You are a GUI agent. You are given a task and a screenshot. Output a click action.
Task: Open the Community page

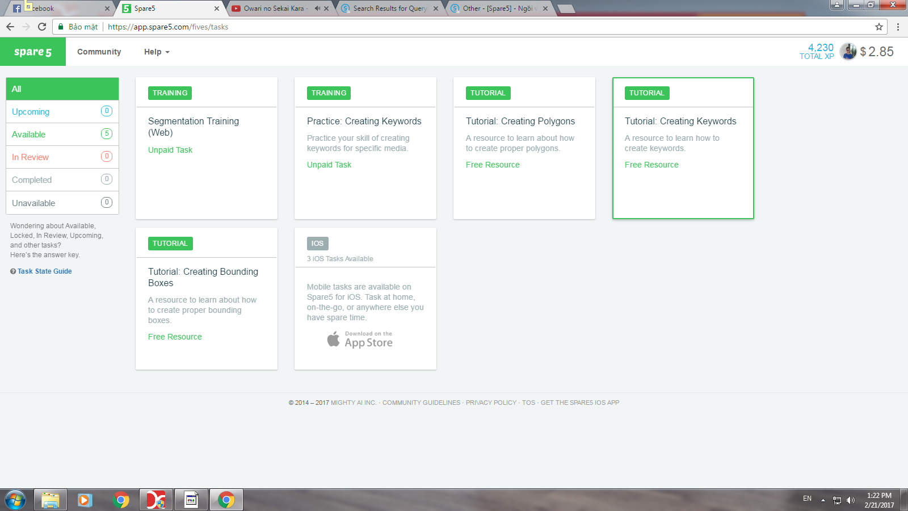point(99,52)
